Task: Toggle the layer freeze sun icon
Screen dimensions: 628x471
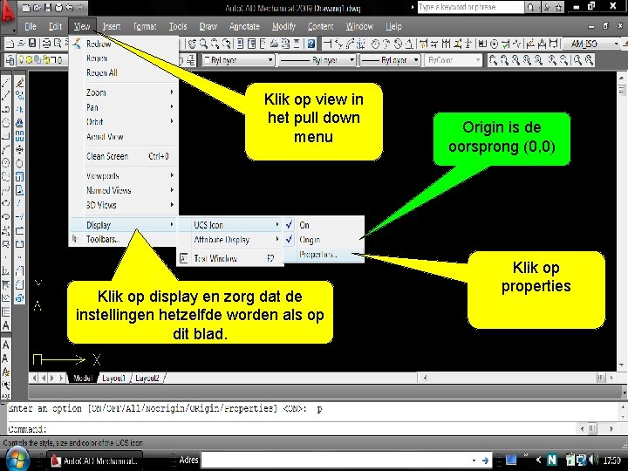Action: [x=30, y=60]
